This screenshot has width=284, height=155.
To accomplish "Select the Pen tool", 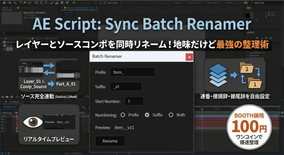I will point(41,3).
